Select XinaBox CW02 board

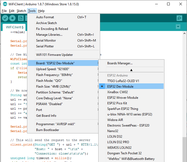tap(131, 92)
